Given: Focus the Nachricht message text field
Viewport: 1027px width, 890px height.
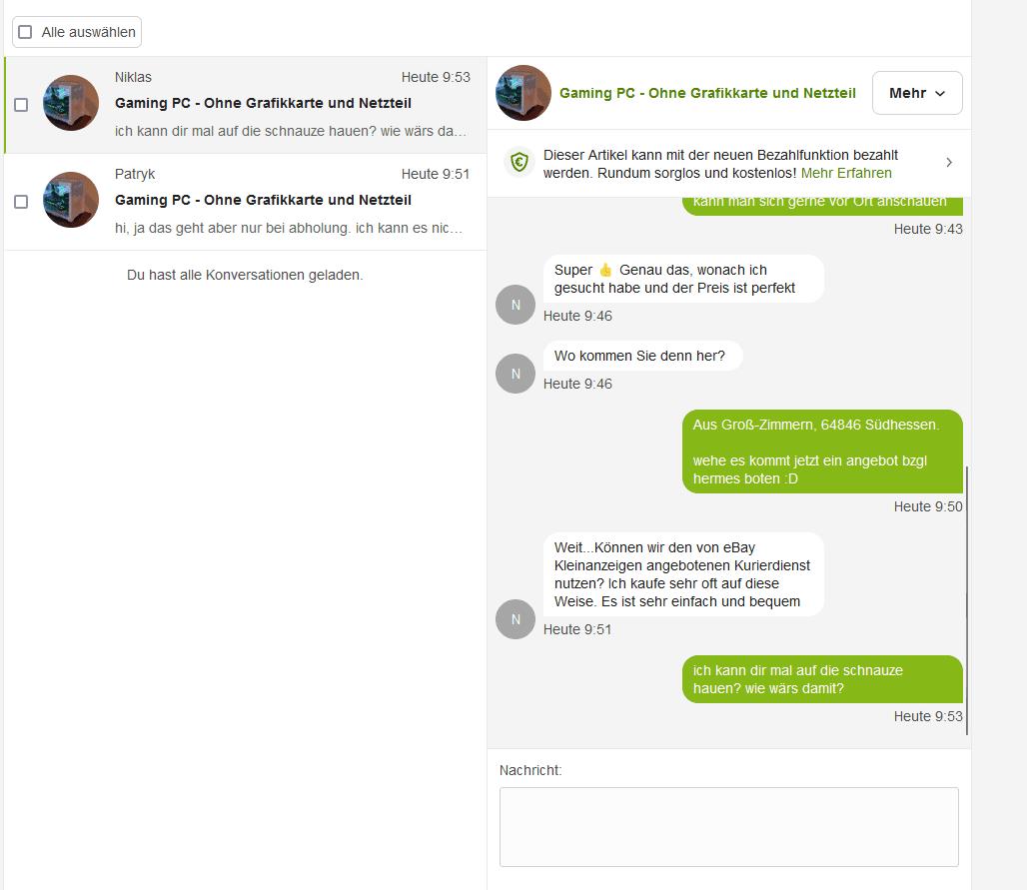Looking at the screenshot, I should click(x=728, y=826).
